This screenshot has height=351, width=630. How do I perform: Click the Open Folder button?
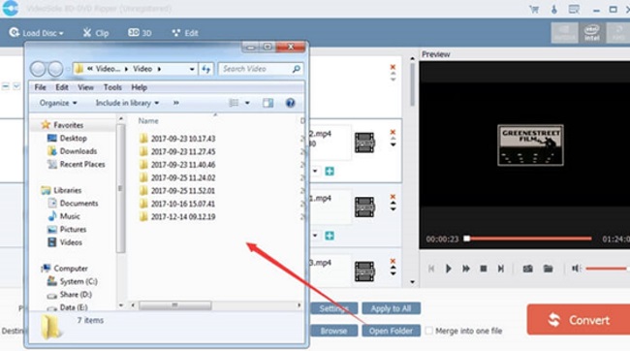[391, 331]
